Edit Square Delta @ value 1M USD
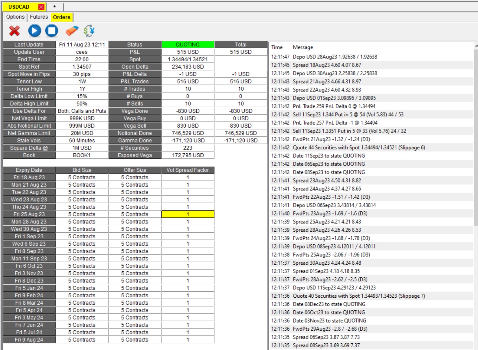Screen dimensions: 478x350 82,148
